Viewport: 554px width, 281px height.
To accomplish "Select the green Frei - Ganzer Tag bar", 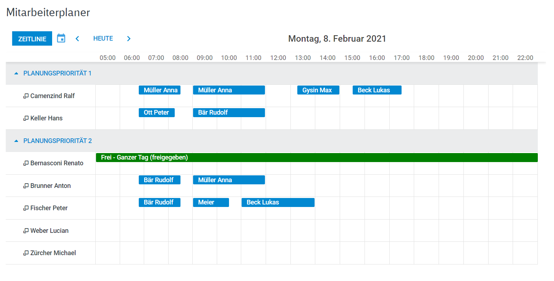I will click(317, 157).
